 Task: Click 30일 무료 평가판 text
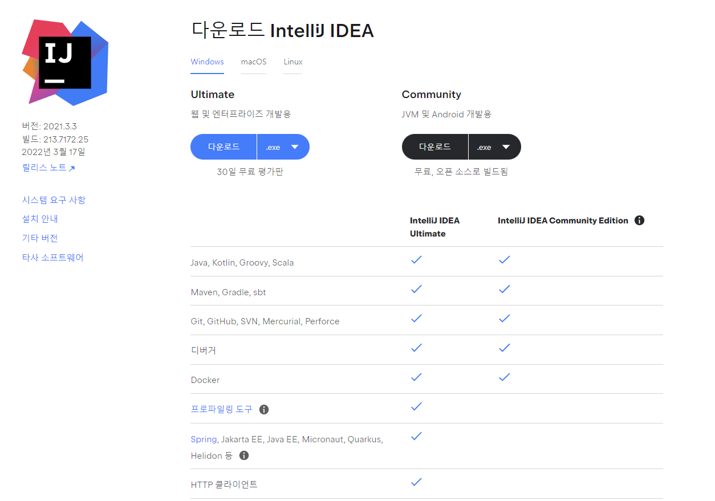pyautogui.click(x=250, y=172)
